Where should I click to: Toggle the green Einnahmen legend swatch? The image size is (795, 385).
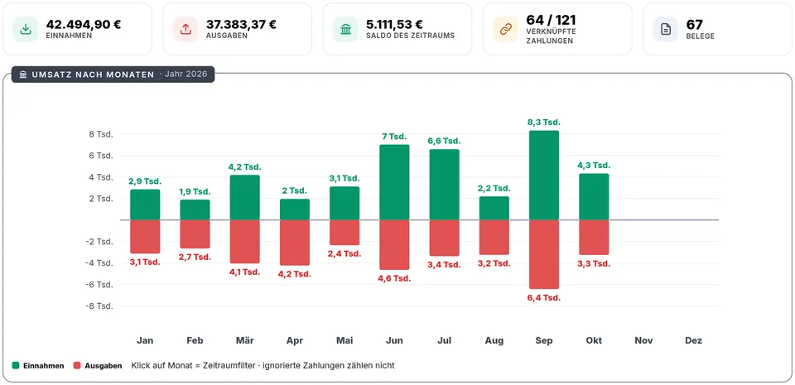click(17, 366)
